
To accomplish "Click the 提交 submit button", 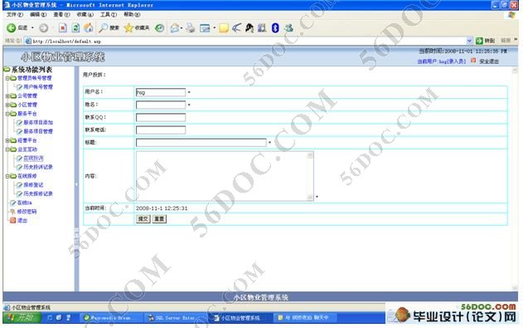I will click(143, 219).
